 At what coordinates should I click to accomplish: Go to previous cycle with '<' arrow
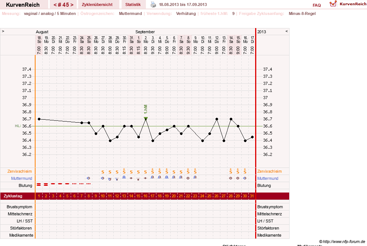(x=55, y=5)
